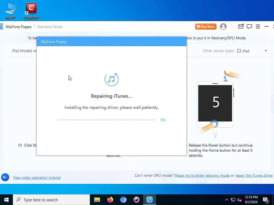
Task: Open the feedback chat bubble icon
Action: click(x=249, y=26)
